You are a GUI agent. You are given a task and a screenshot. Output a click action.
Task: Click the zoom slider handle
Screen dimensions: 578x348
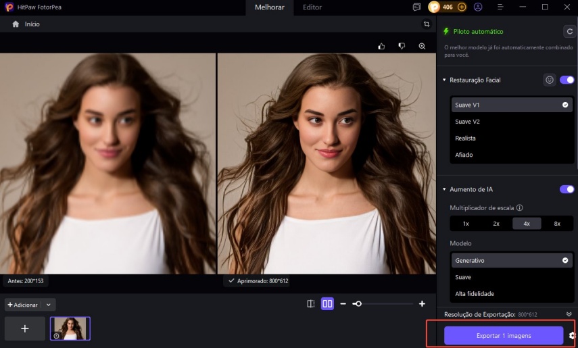pos(358,304)
